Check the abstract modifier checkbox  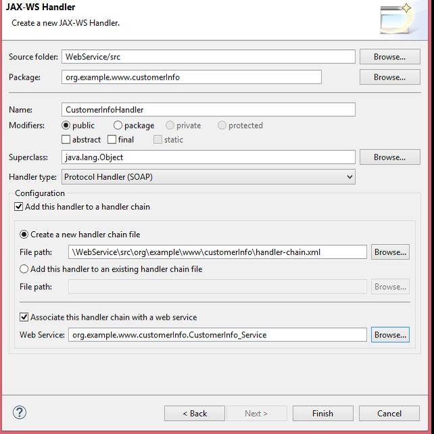tap(66, 139)
